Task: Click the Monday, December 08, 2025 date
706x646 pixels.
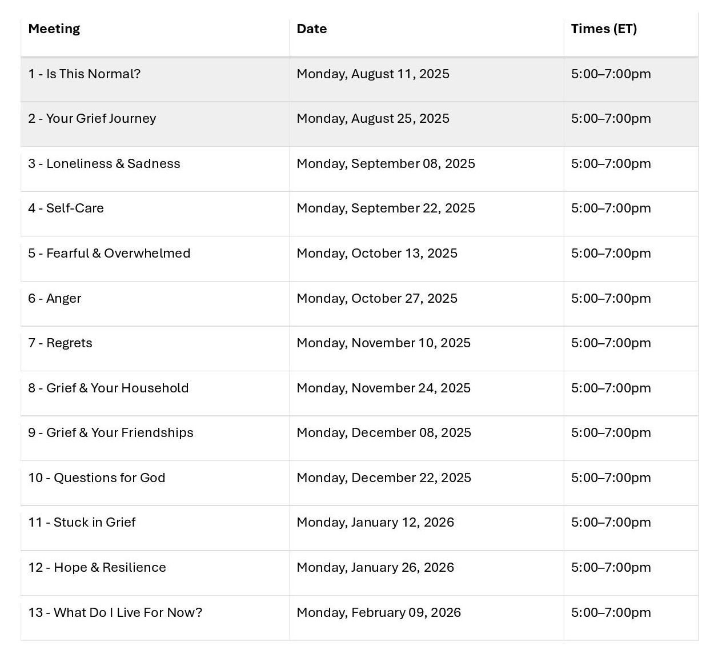Action: (x=384, y=433)
